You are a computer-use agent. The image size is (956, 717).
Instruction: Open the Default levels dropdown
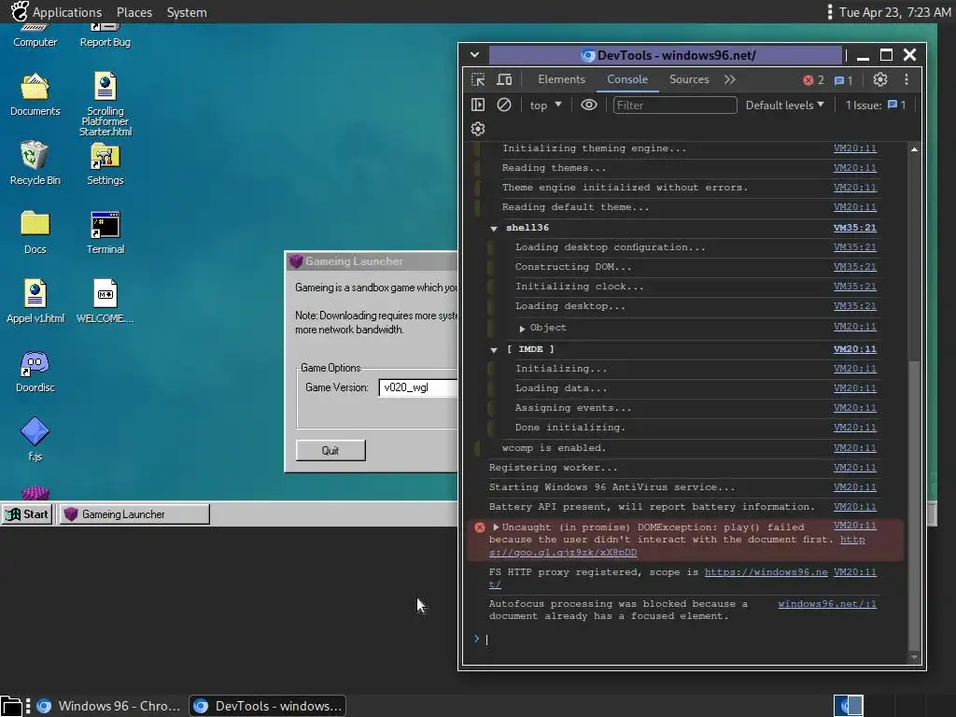point(784,105)
